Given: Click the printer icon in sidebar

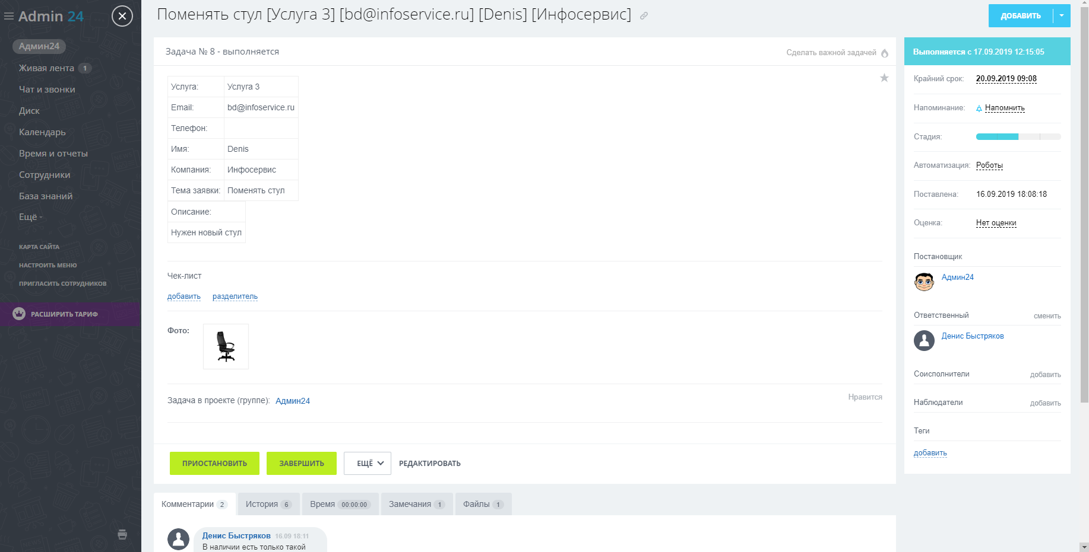Looking at the screenshot, I should [x=122, y=534].
